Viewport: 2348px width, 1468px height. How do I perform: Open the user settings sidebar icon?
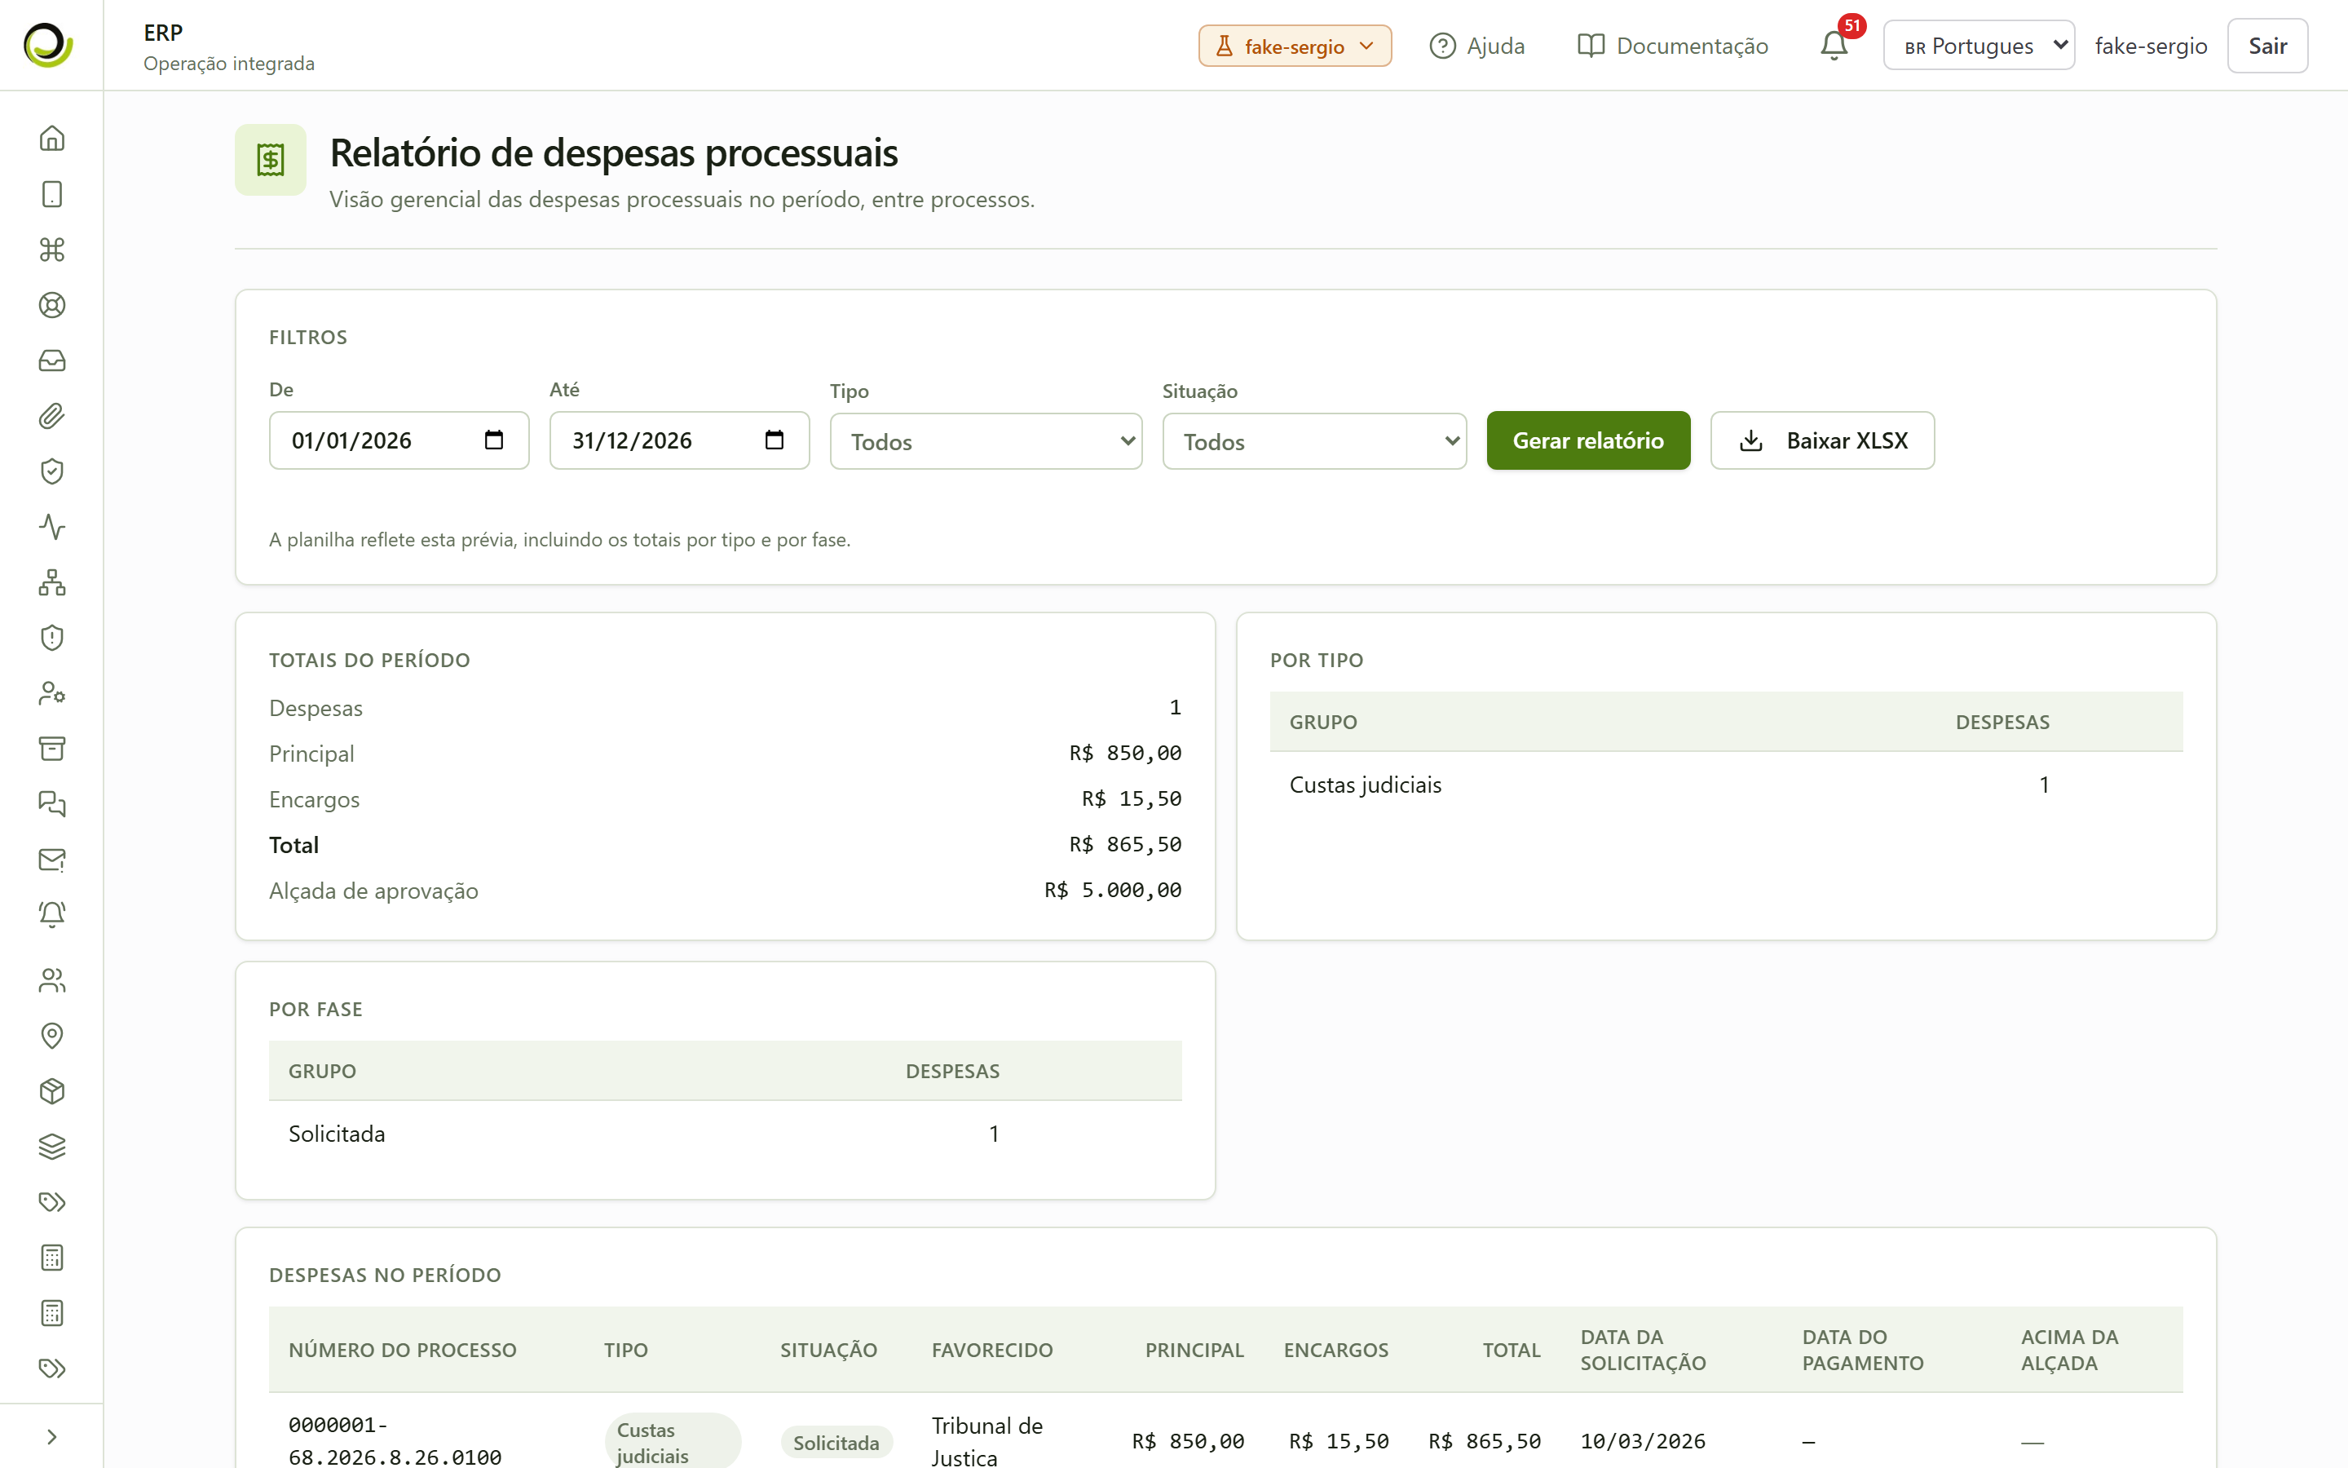pos(51,693)
